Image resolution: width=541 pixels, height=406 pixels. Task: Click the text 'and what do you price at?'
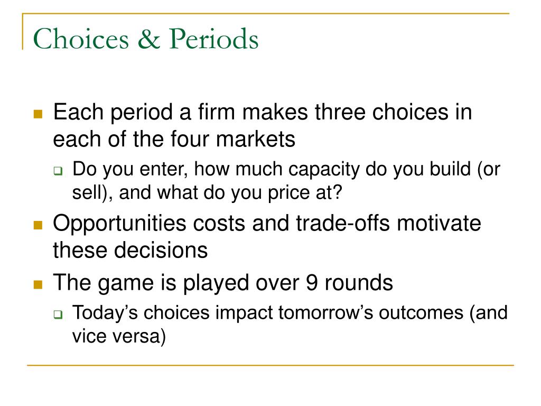[230, 192]
